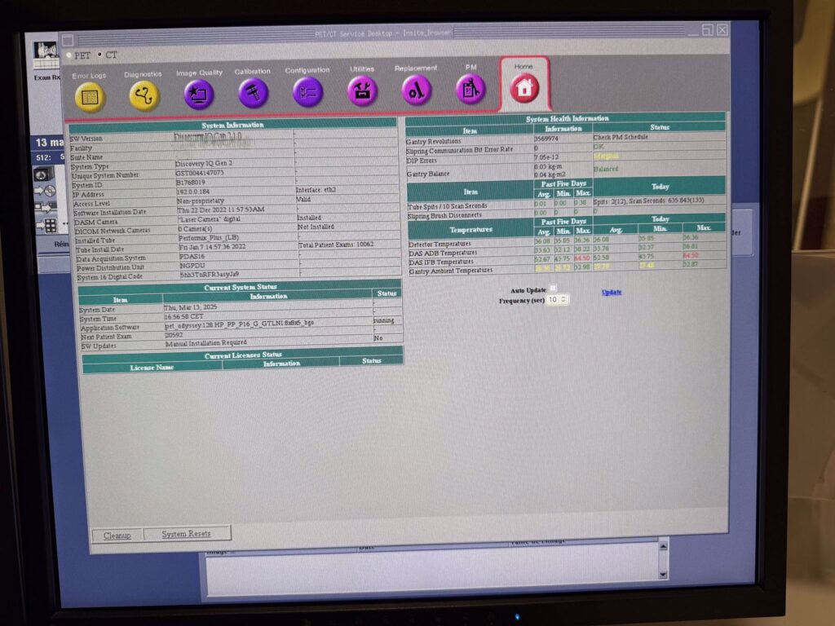This screenshot has width=835, height=626.
Task: Select the CT radio button
Action: tap(99, 55)
